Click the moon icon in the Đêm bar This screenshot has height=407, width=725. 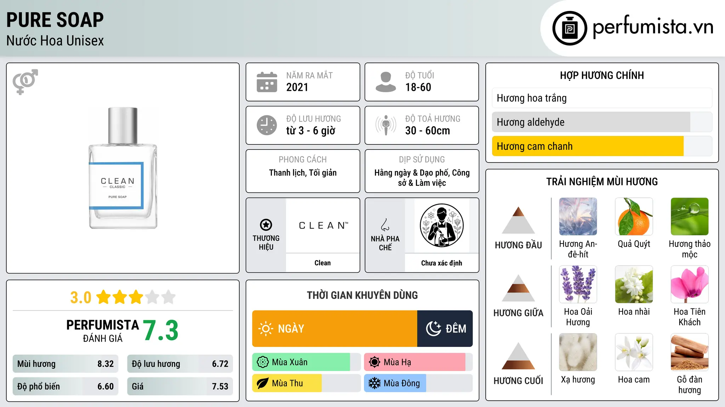(433, 329)
